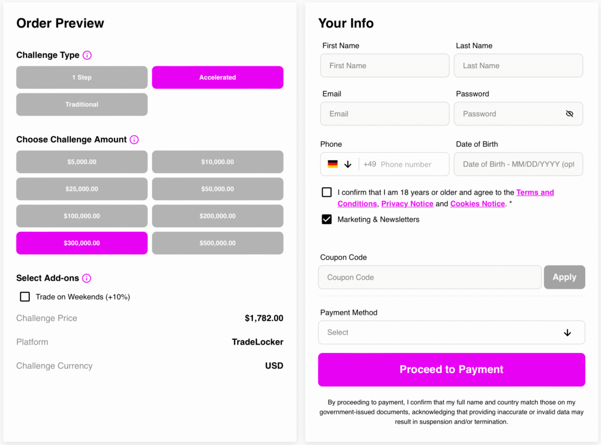Screen dimensions: 601x445
Task: Open the Cookies Notice link
Action: click(478, 204)
